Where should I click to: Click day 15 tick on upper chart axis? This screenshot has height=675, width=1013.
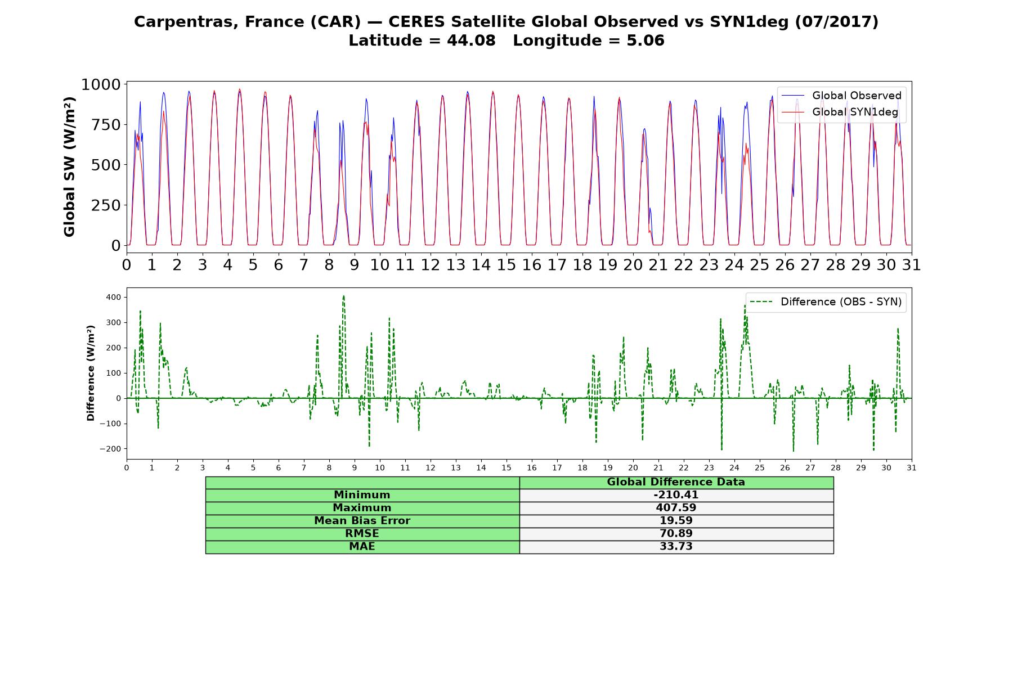click(507, 265)
